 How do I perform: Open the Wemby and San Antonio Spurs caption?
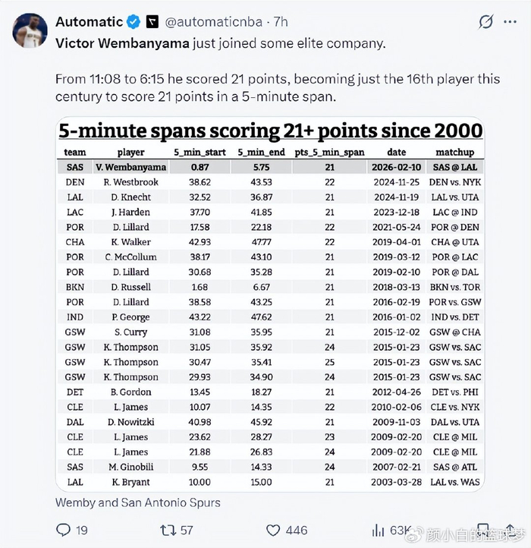point(137,502)
